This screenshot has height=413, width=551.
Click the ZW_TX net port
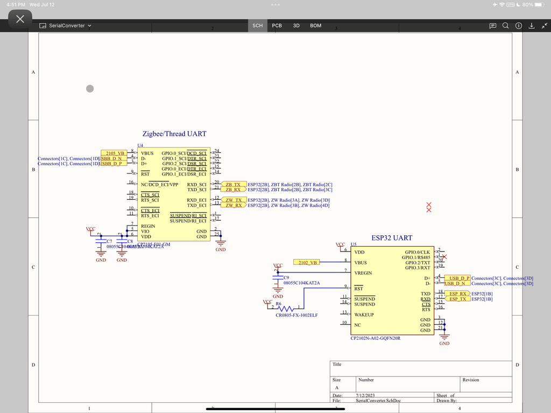click(x=234, y=200)
